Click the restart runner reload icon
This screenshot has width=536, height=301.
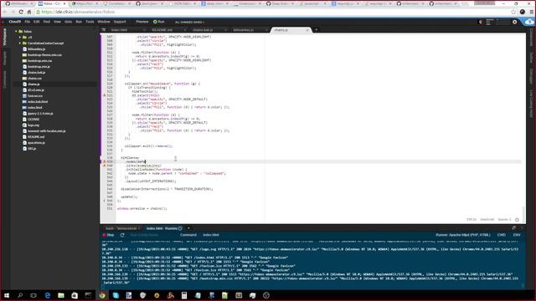[122, 235]
